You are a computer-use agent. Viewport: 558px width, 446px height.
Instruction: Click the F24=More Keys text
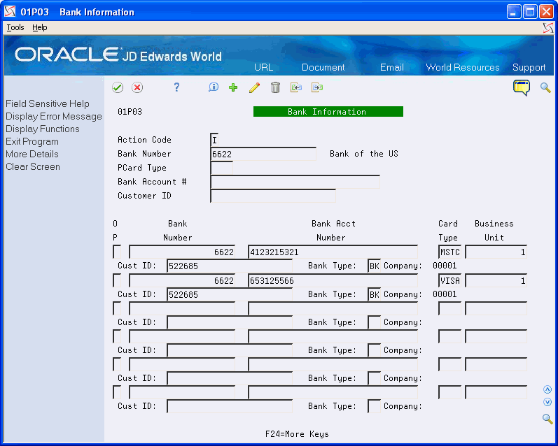click(x=297, y=434)
